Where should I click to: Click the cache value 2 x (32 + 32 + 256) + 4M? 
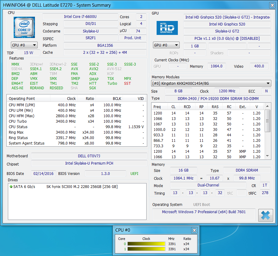(x=105, y=53)
